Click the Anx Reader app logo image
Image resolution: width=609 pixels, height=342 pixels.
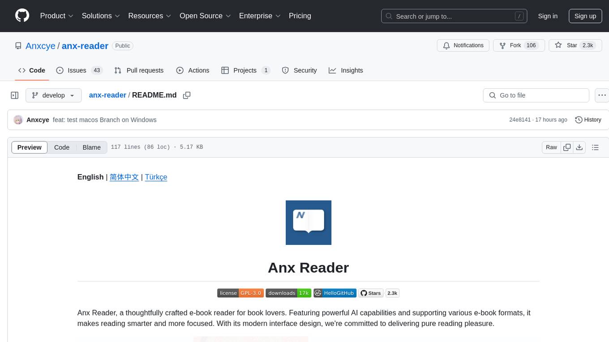[x=309, y=222]
